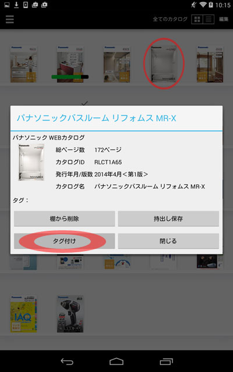Tap the 編集 edit option

pyautogui.click(x=224, y=19)
